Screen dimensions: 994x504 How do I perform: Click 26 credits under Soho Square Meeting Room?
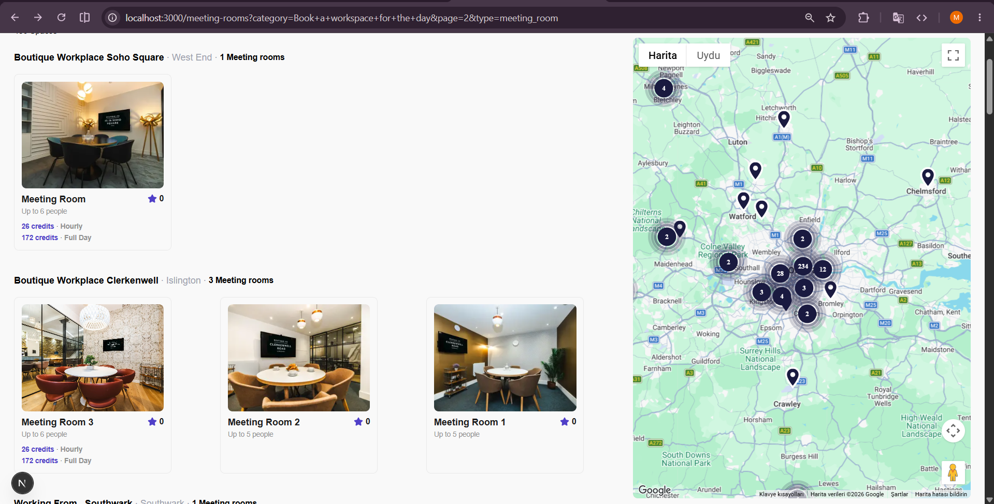point(38,226)
